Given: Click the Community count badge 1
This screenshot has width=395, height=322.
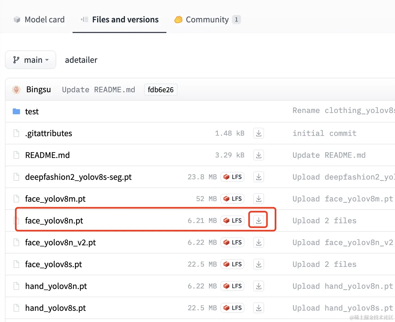Looking at the screenshot, I should coord(236,20).
